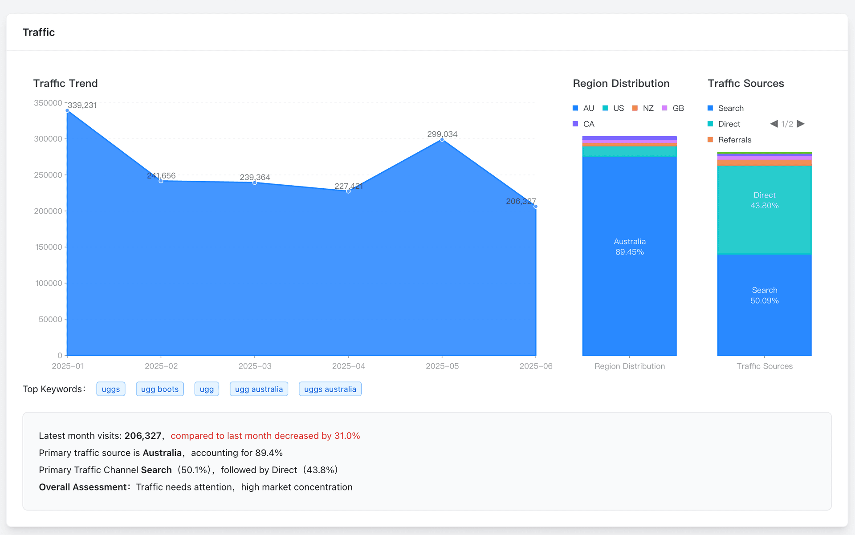Click the Search 50.09% bar segment
855x535 pixels.
tap(765, 305)
